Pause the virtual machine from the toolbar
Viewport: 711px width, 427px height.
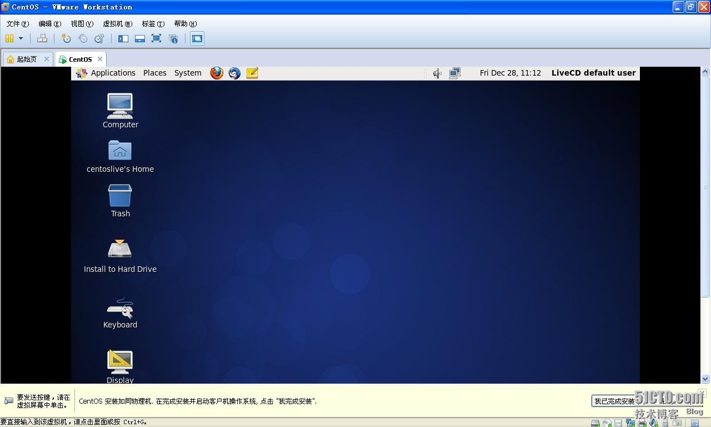point(9,38)
